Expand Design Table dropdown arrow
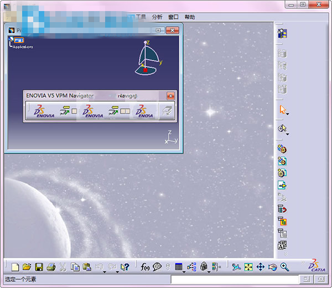 [x=184, y=272]
